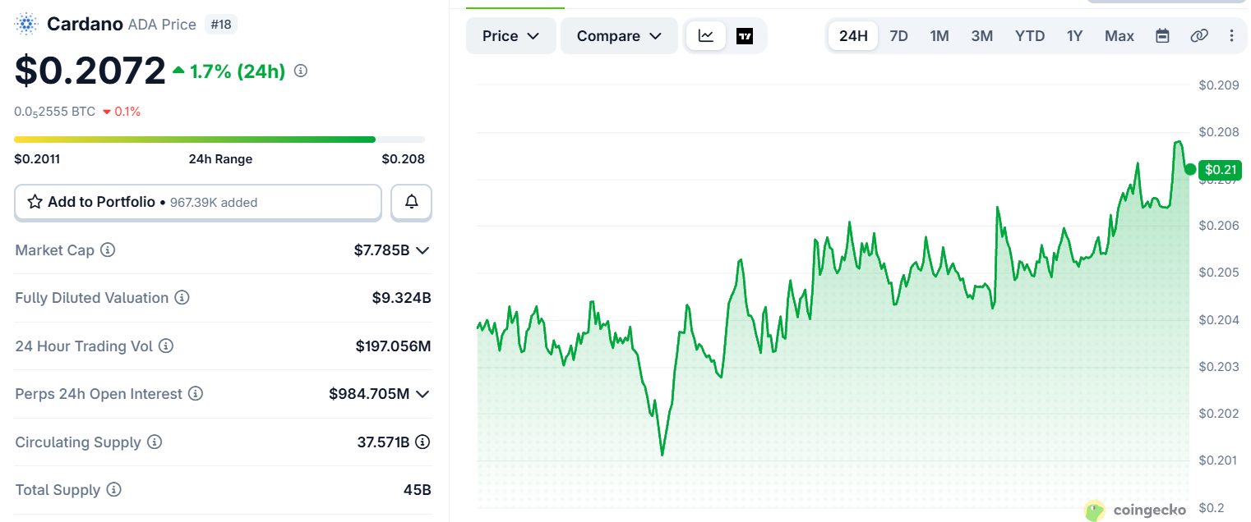Click the $0.209 axis label

click(x=1218, y=85)
